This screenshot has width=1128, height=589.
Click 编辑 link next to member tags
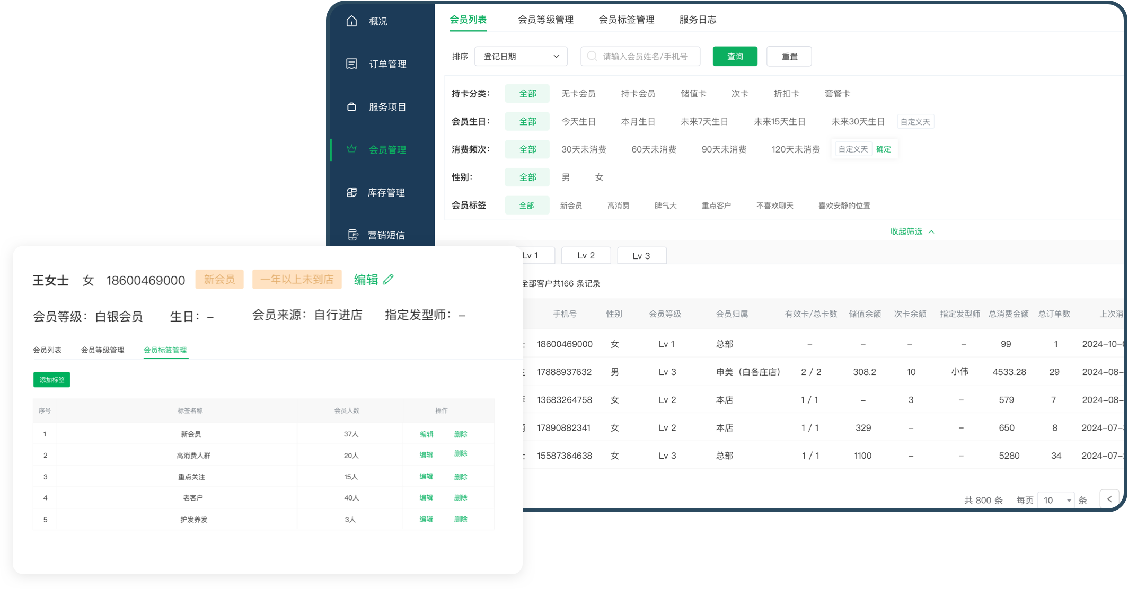pyautogui.click(x=366, y=279)
